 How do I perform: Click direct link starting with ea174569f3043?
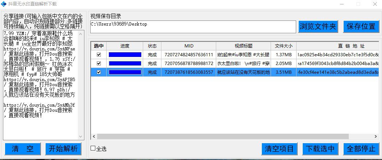[338, 64]
